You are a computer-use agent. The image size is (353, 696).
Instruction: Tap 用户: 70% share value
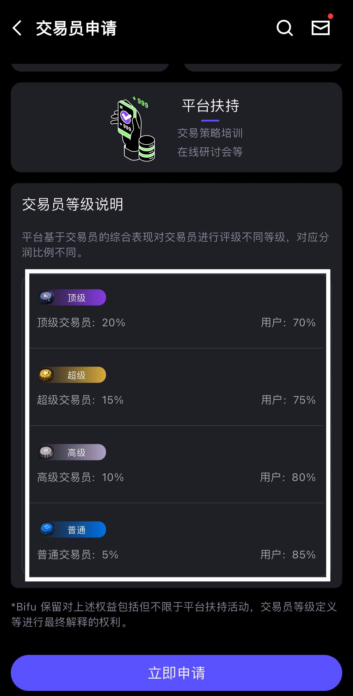288,323
